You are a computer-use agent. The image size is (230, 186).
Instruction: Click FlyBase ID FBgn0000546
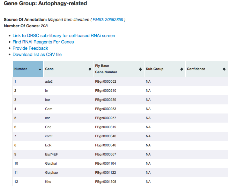[x=106, y=145]
